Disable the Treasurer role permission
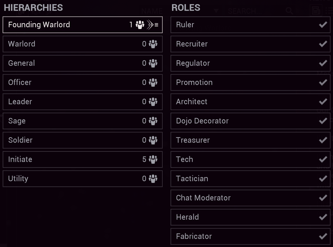 tap(322, 140)
